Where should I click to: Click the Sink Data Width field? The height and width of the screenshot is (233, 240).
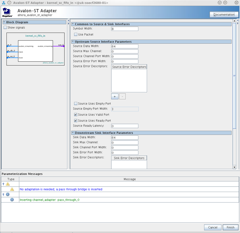(125, 138)
